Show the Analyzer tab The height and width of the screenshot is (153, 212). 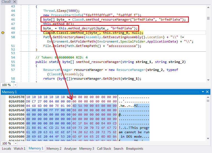(x=70, y=149)
